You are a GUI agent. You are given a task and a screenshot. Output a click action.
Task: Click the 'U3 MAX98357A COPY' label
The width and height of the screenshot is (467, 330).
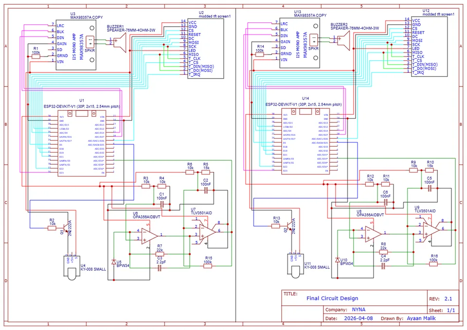coord(87,16)
